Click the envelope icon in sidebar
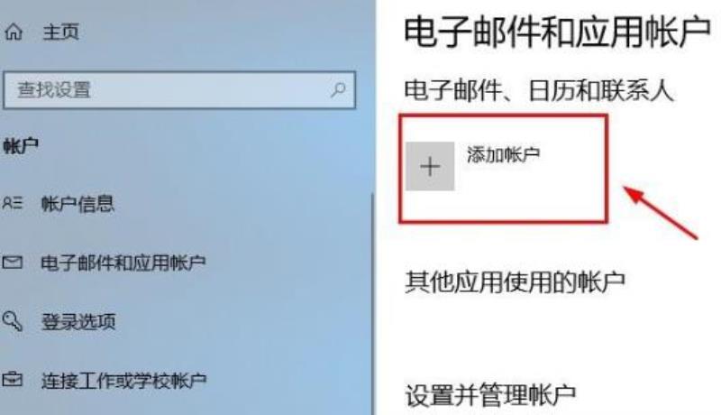Viewport: 721px width, 415px height. pos(12,263)
